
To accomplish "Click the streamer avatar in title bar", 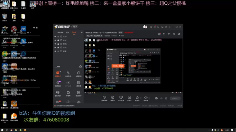I will coord(145,27).
